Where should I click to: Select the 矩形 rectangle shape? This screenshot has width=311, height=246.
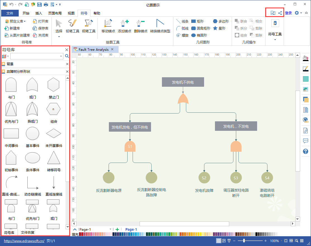[197, 21]
